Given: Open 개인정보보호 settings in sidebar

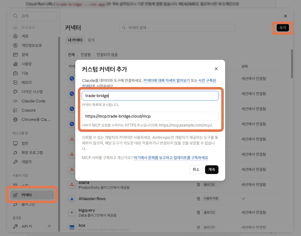Looking at the screenshot, I should coord(33,45).
